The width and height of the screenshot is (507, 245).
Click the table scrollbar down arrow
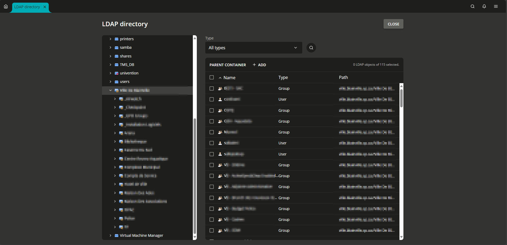pyautogui.click(x=401, y=237)
